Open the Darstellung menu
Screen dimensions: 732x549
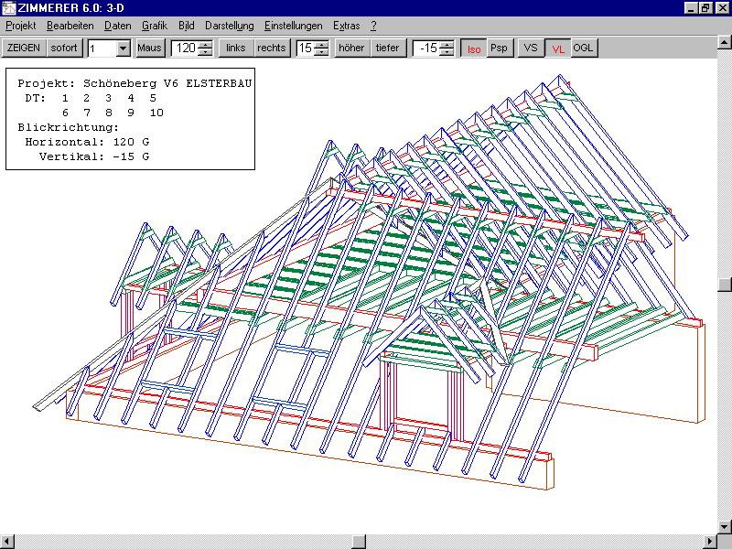pos(229,26)
